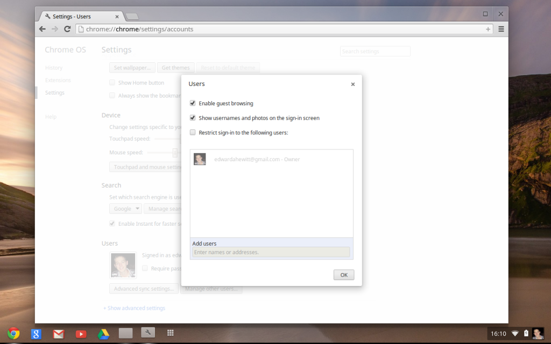Open the system status tray
Screen dimensions: 551x344
(517, 333)
